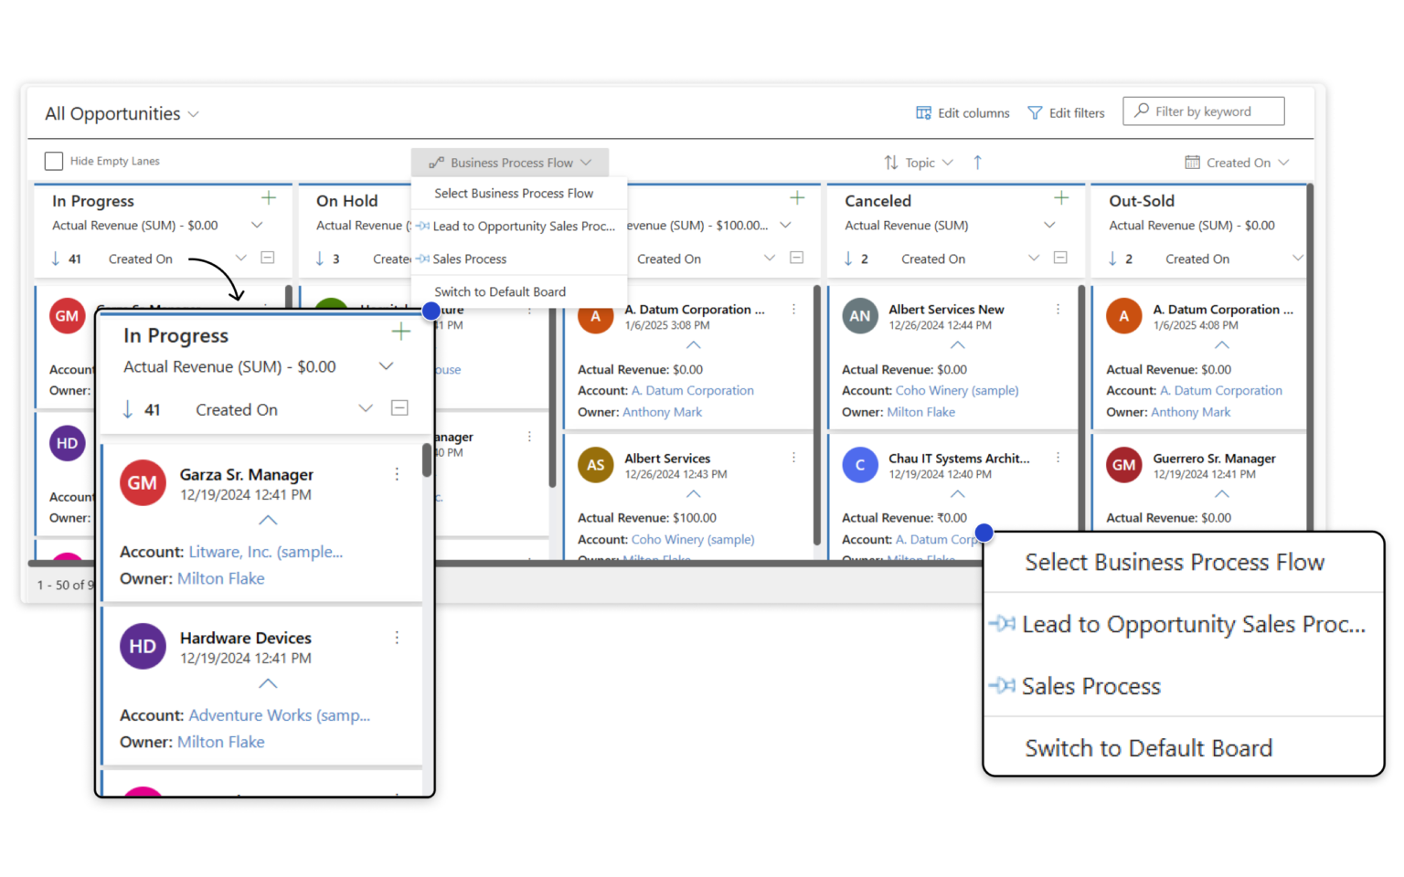Click the scrollbar beside the Garza Sr. Manager card

tap(427, 460)
